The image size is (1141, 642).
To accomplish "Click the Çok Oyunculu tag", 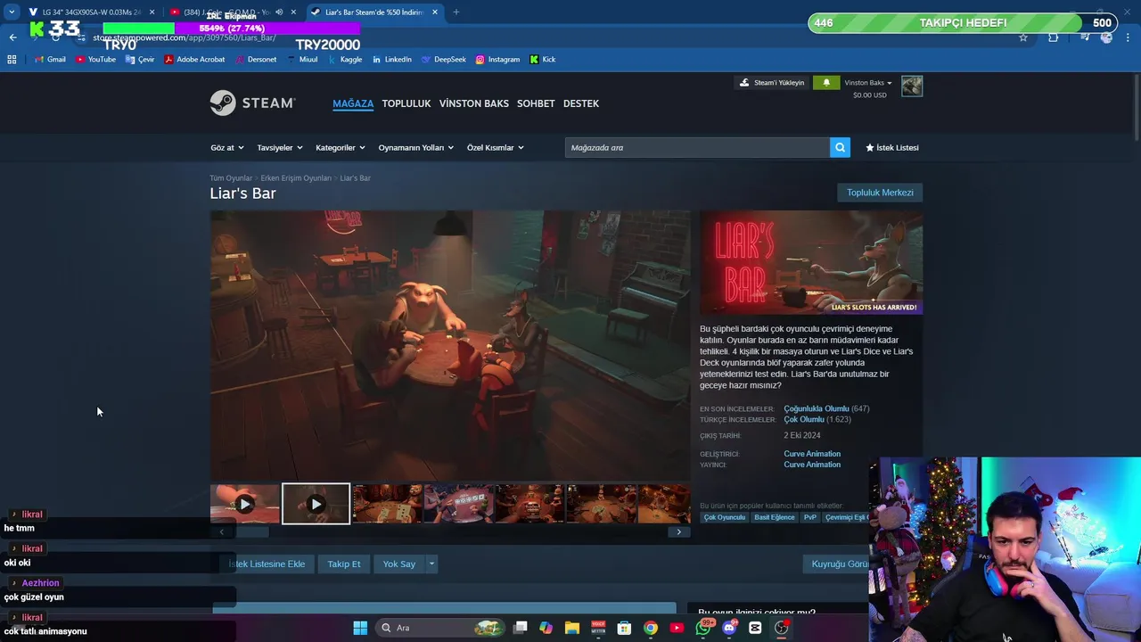I will point(724,517).
